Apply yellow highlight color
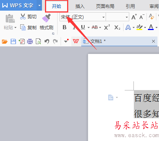 click(140, 27)
